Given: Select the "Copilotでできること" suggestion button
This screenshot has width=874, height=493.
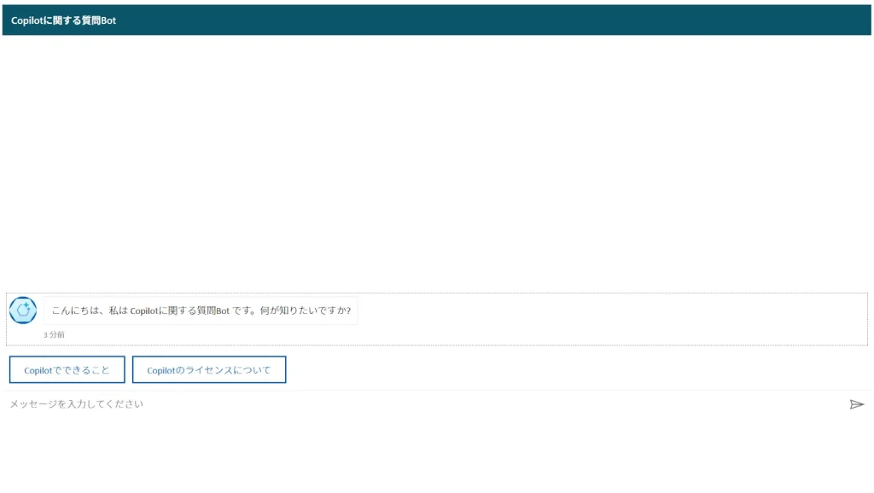Looking at the screenshot, I should pos(67,370).
